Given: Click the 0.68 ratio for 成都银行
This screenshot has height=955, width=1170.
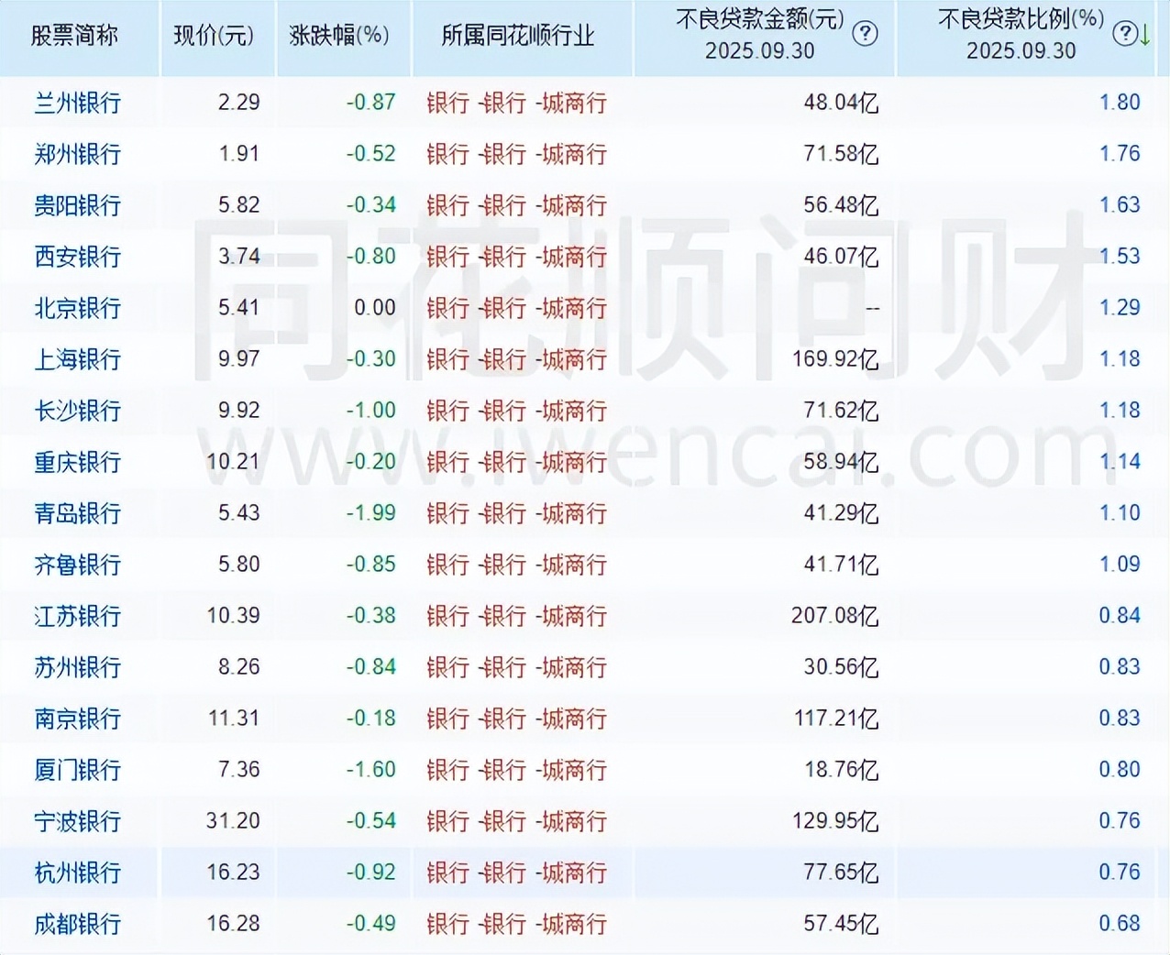Looking at the screenshot, I should point(1120,923).
